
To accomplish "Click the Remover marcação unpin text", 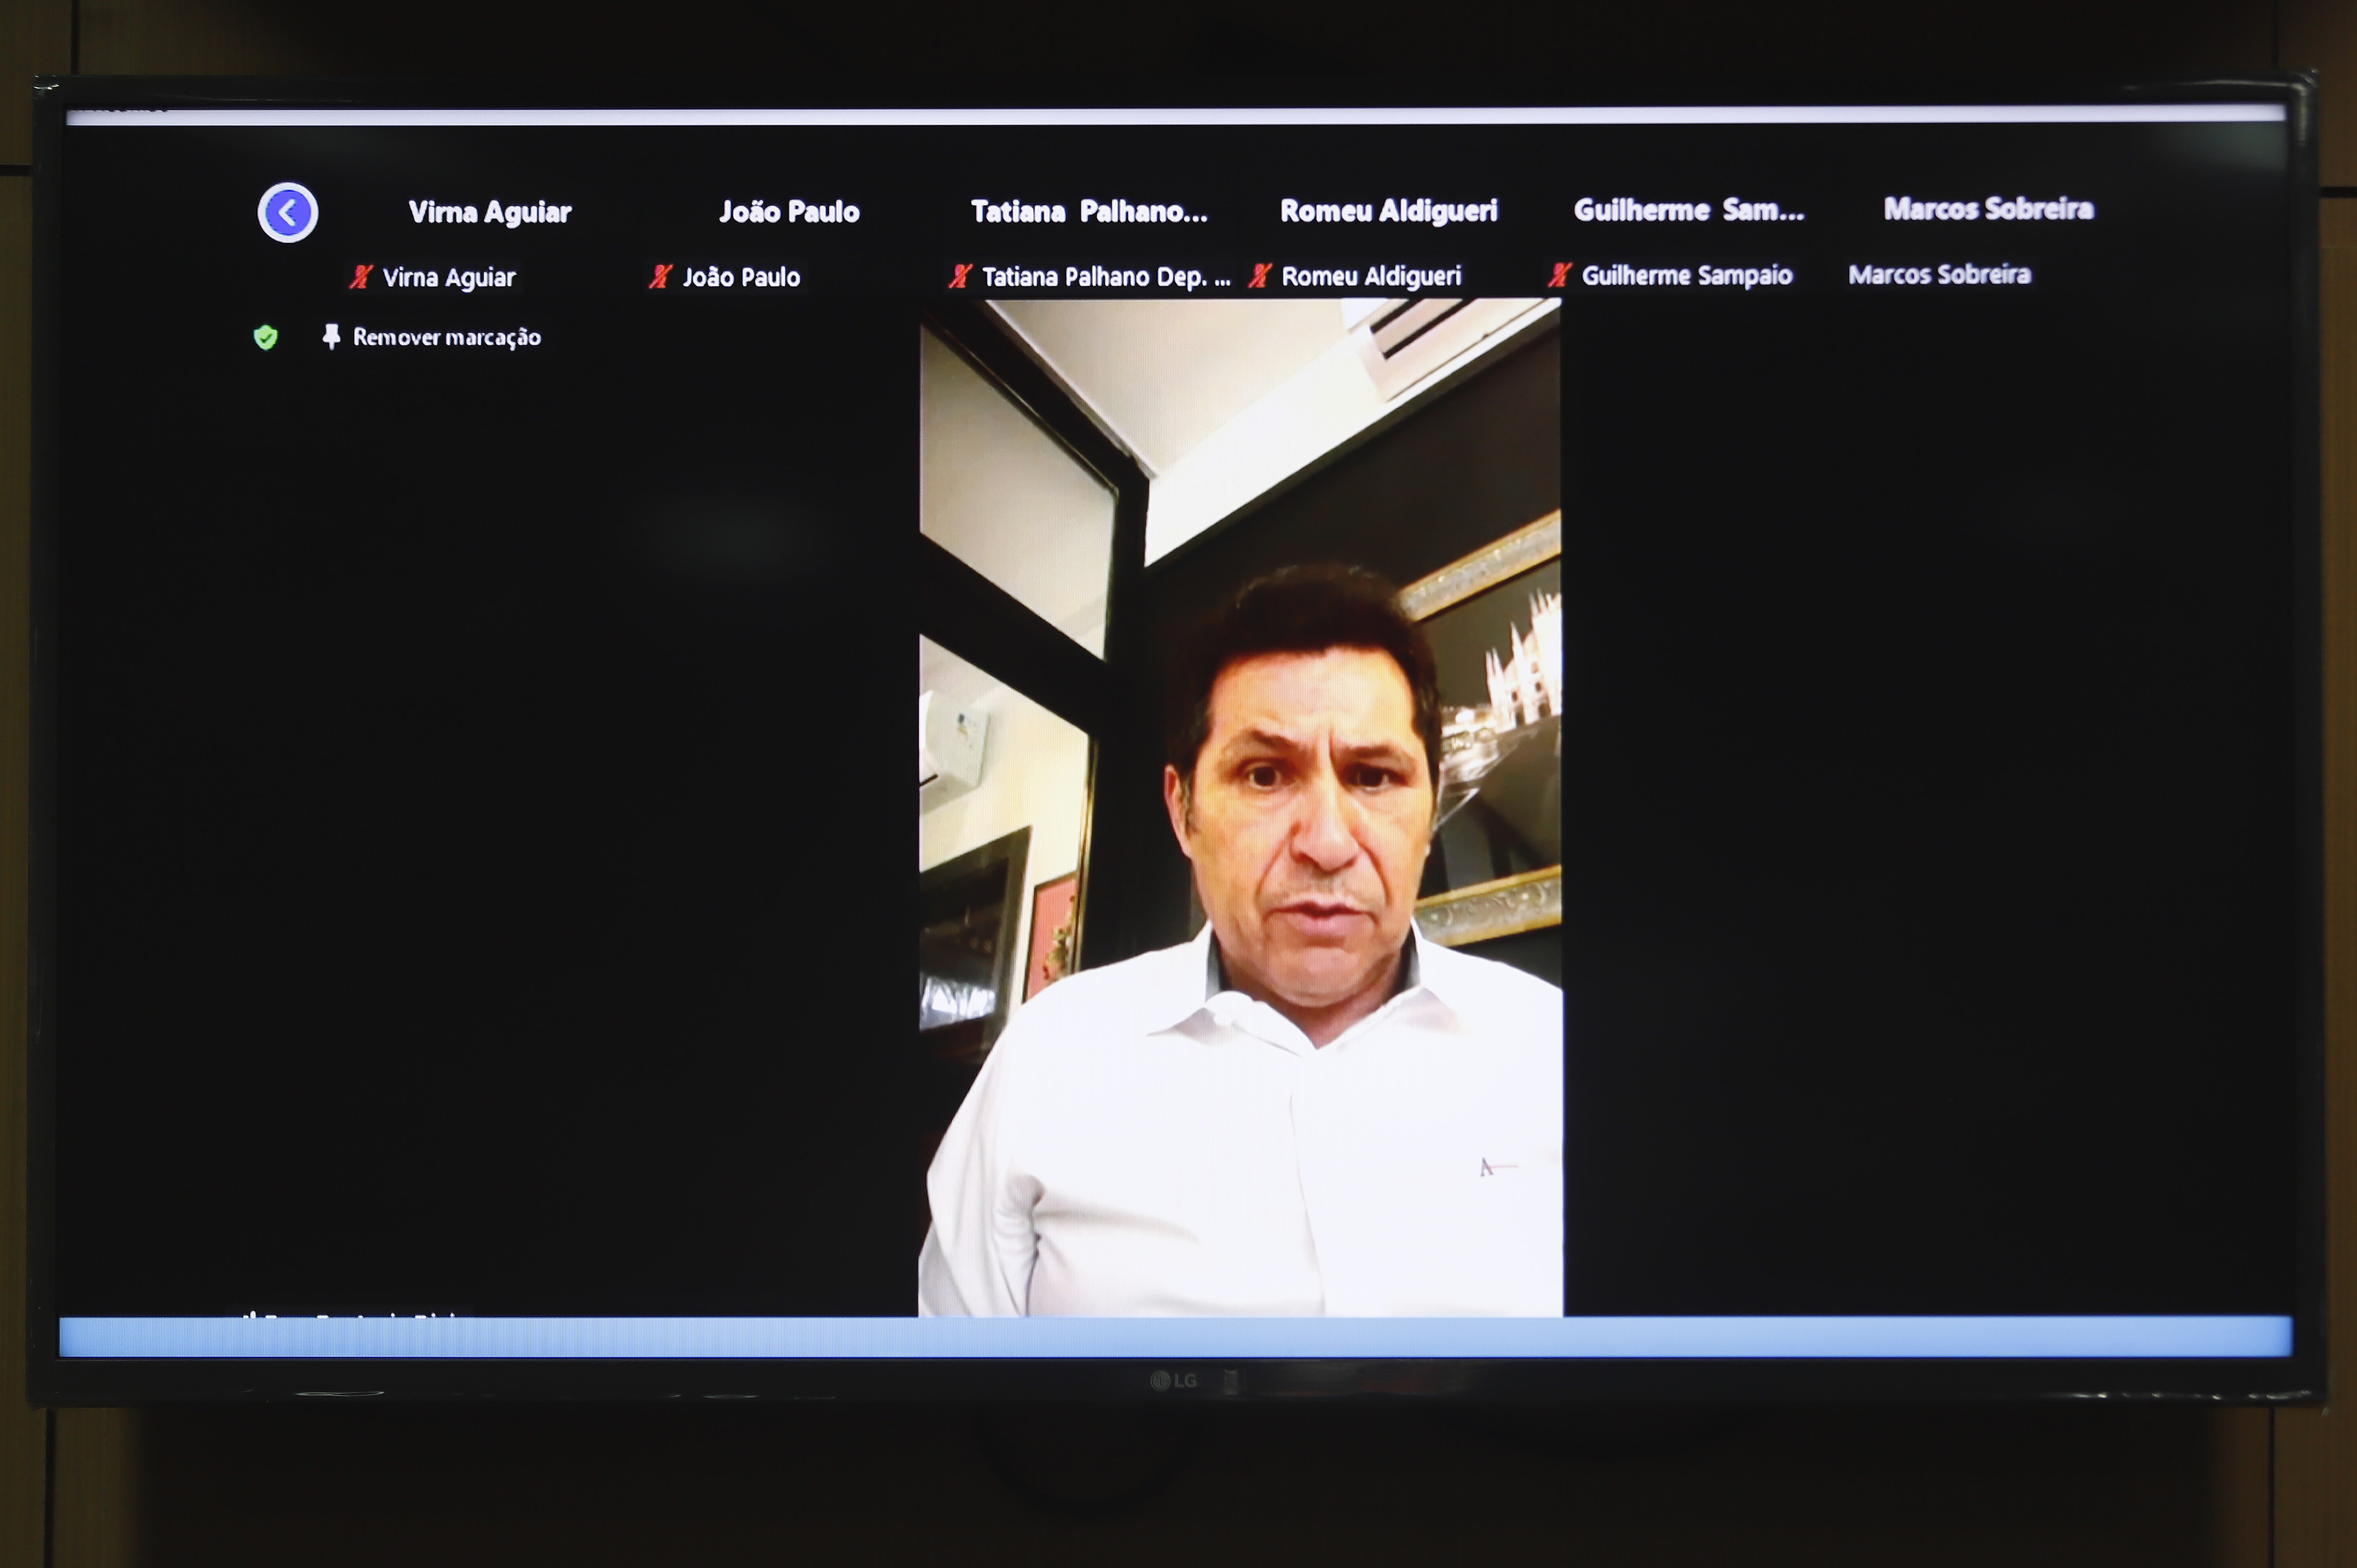I will point(447,337).
